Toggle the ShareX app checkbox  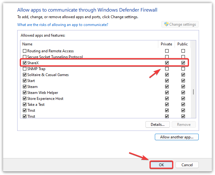point(25,63)
